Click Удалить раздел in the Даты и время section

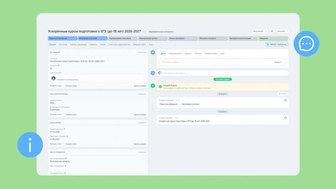(x=140, y=144)
